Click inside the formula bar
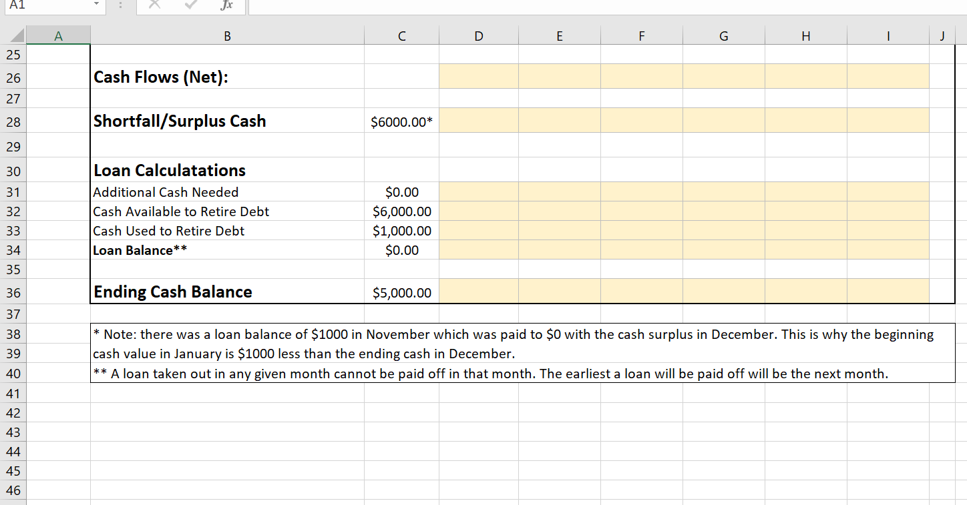 tap(467, 7)
